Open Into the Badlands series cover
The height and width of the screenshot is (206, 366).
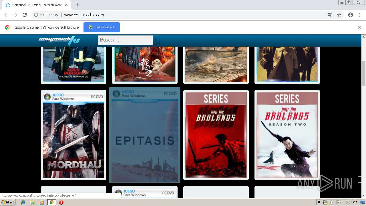(x=216, y=135)
